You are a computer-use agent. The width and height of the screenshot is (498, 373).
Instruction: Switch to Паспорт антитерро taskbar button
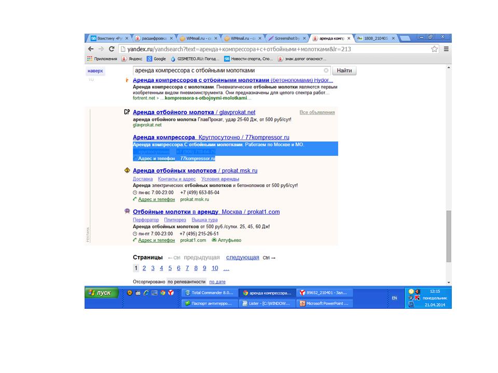click(x=210, y=304)
